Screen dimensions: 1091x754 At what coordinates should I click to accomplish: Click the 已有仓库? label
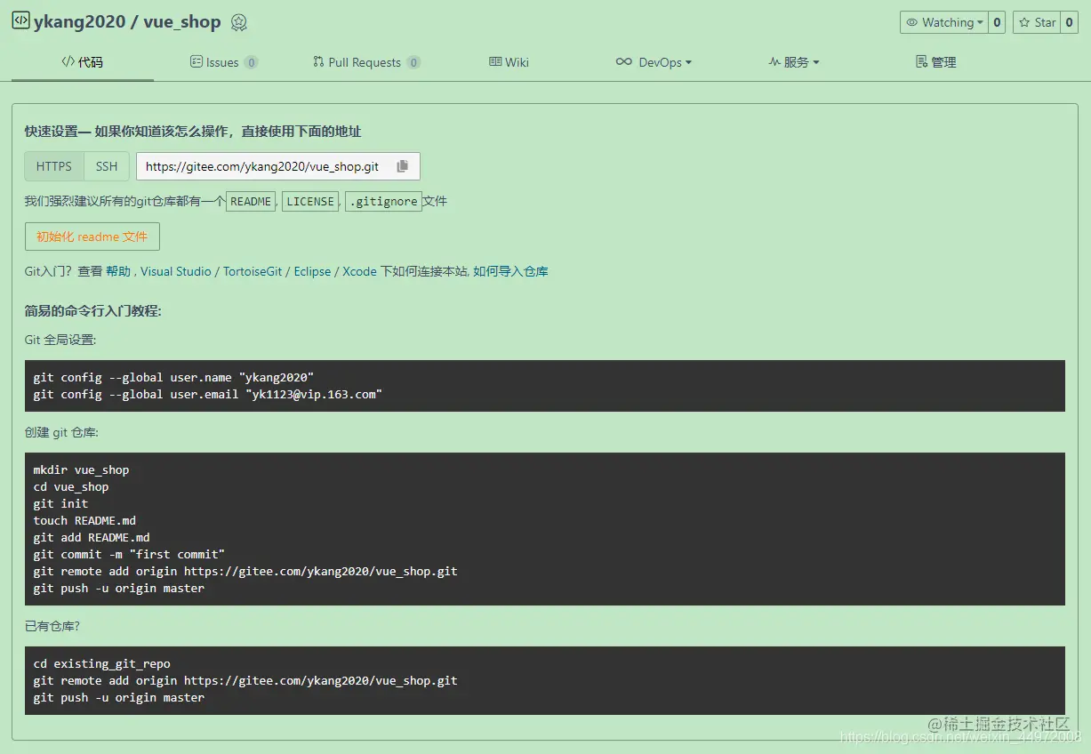pyautogui.click(x=52, y=626)
